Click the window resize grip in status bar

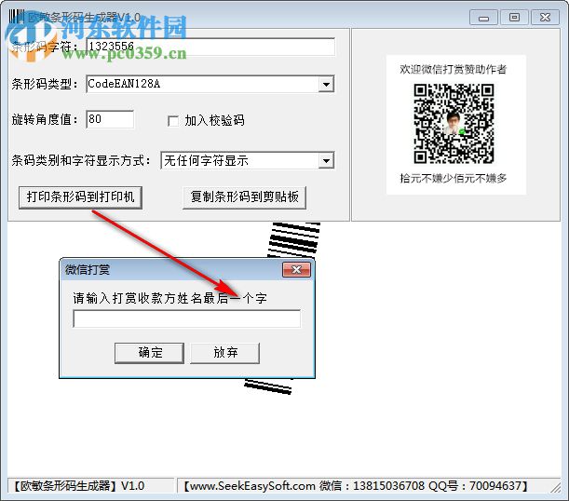click(556, 487)
